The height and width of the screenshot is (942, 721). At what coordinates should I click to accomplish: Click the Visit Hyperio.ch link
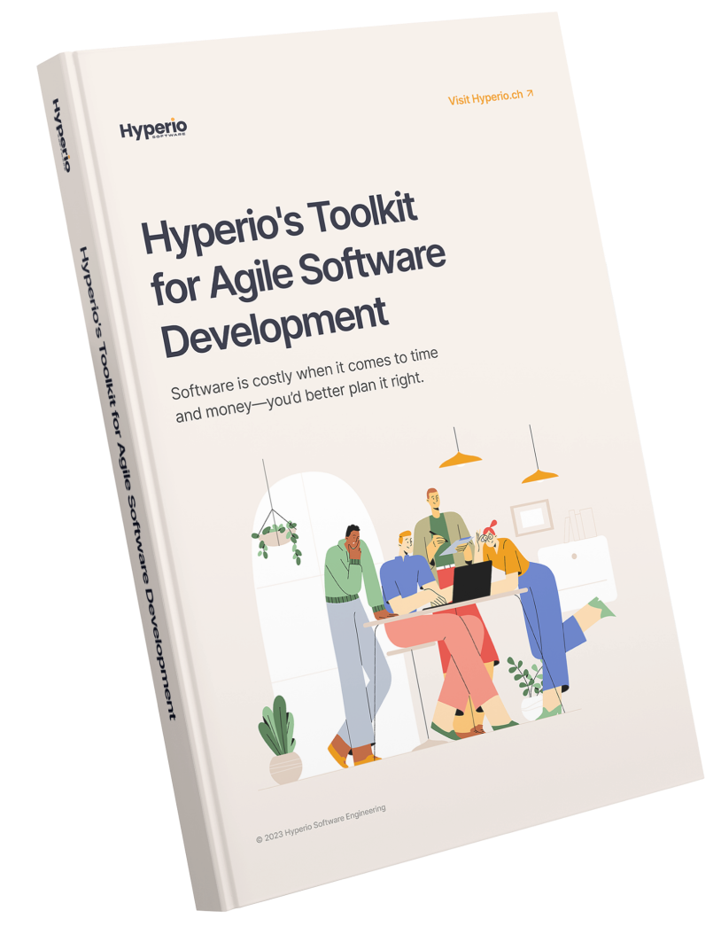[491, 97]
